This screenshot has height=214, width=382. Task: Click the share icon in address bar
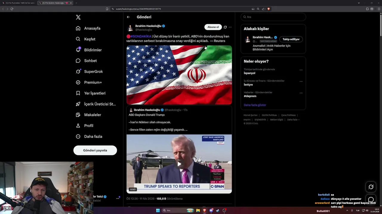(263, 9)
